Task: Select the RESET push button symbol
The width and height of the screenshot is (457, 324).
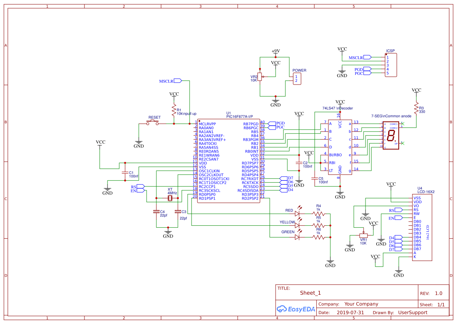Action: pos(152,122)
